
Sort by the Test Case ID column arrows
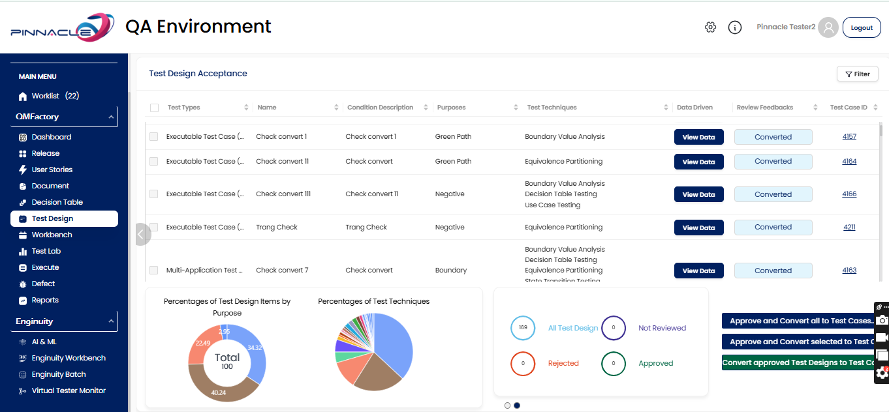(x=875, y=108)
